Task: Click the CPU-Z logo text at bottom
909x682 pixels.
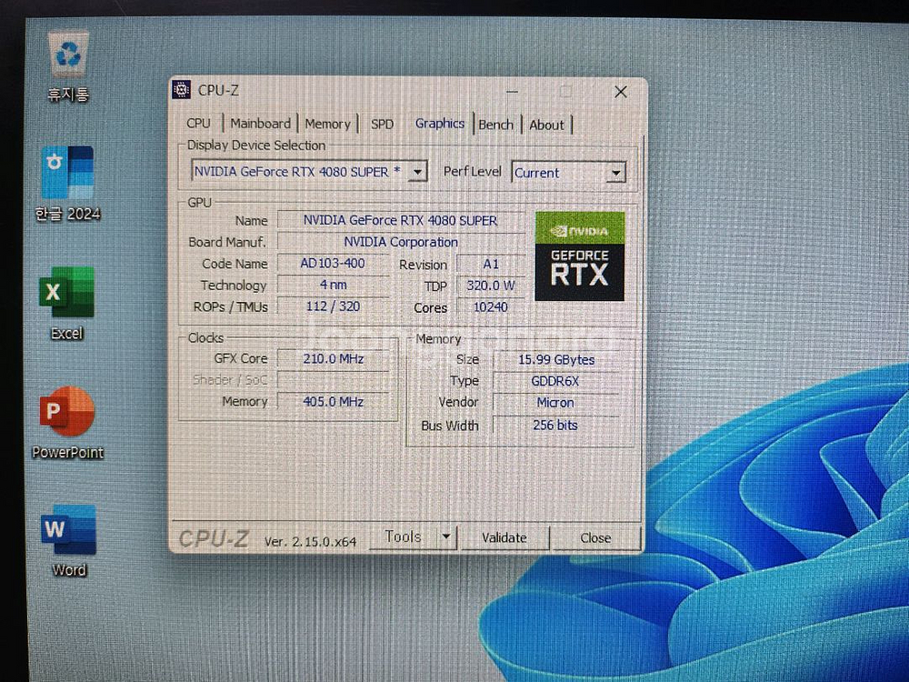Action: pyautogui.click(x=214, y=539)
